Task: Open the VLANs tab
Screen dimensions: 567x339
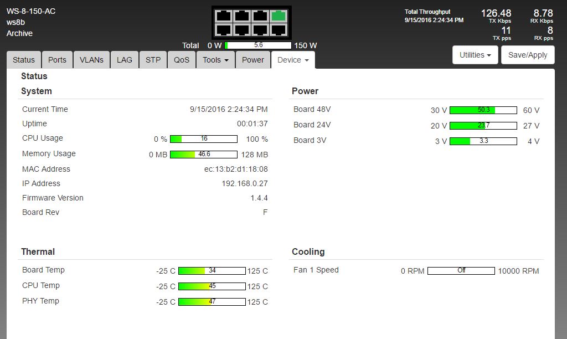Action: click(91, 60)
